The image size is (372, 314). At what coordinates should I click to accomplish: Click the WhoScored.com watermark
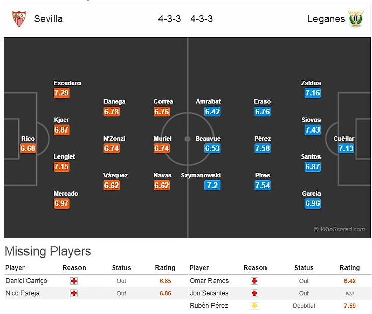(x=339, y=229)
